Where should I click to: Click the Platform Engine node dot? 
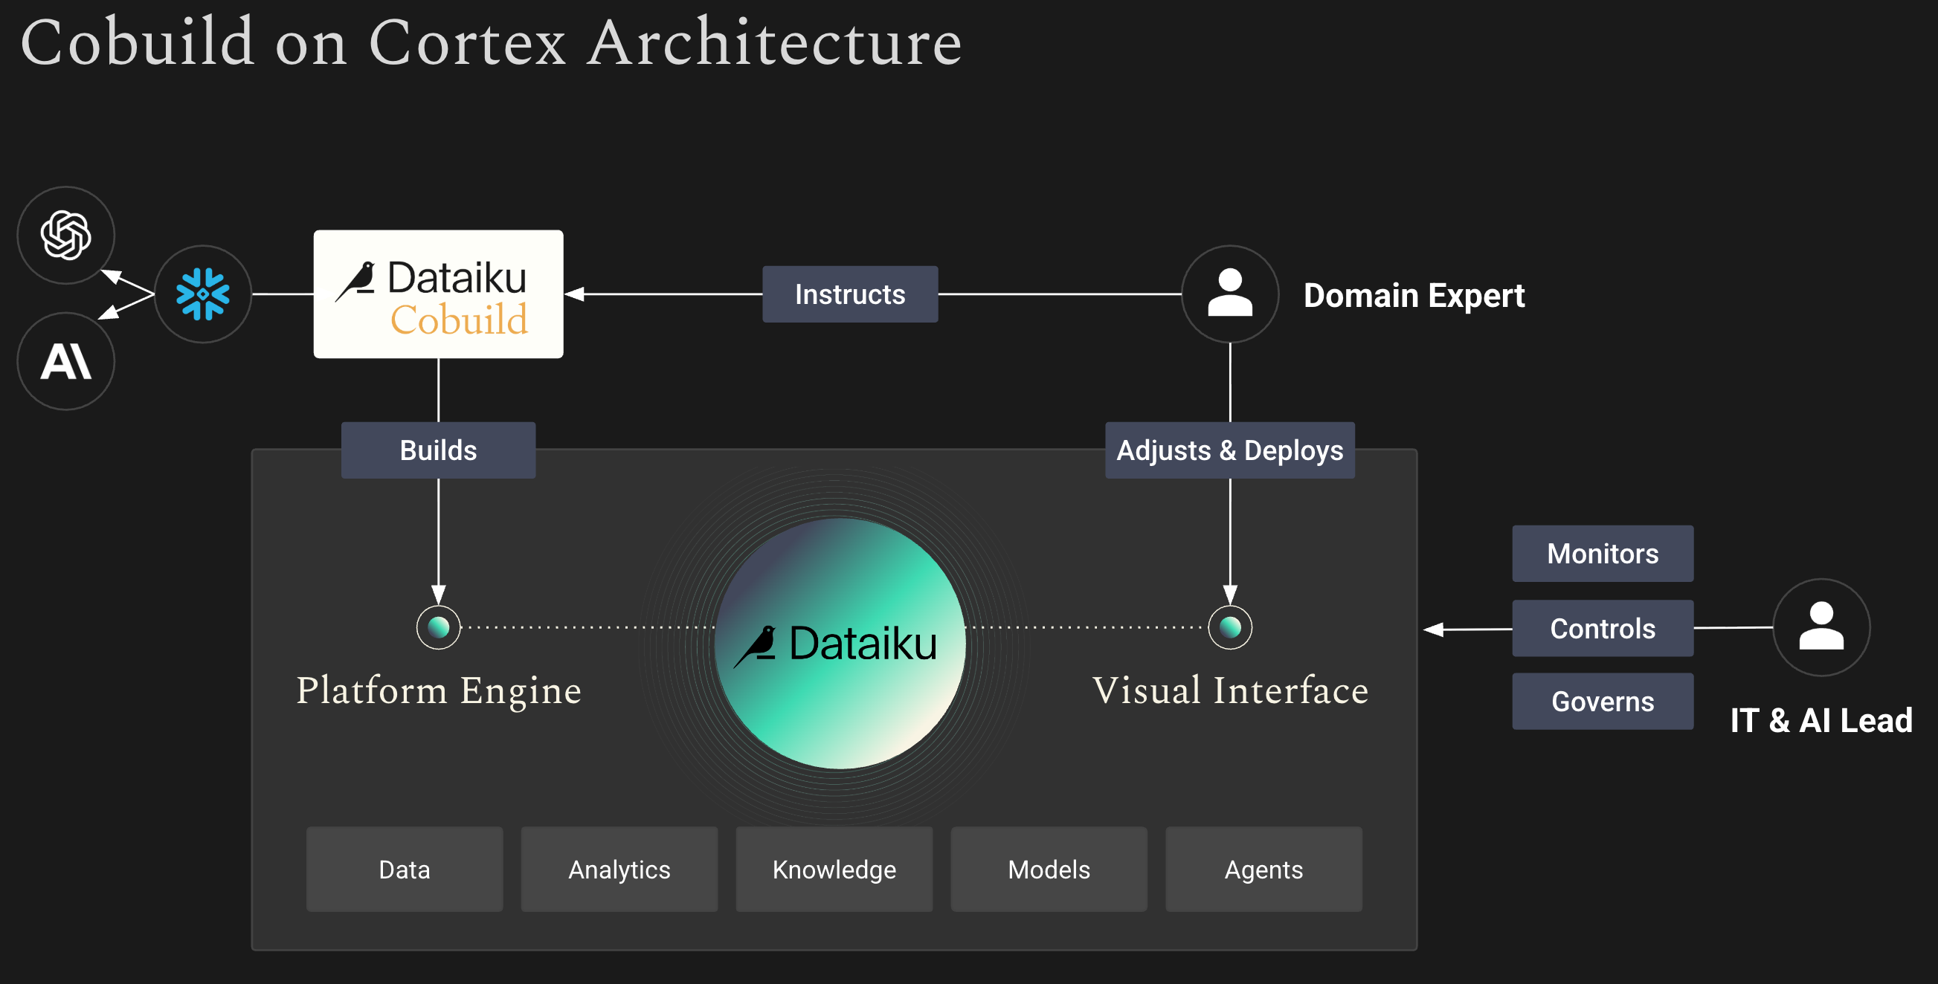(439, 627)
